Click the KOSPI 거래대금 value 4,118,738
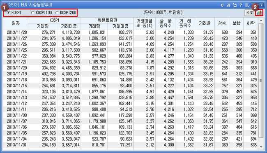Viewport: 267px width, 153px height. click(71, 32)
